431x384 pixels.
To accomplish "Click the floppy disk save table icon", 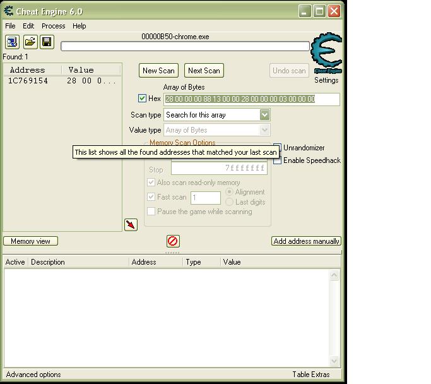I will tap(47, 42).
